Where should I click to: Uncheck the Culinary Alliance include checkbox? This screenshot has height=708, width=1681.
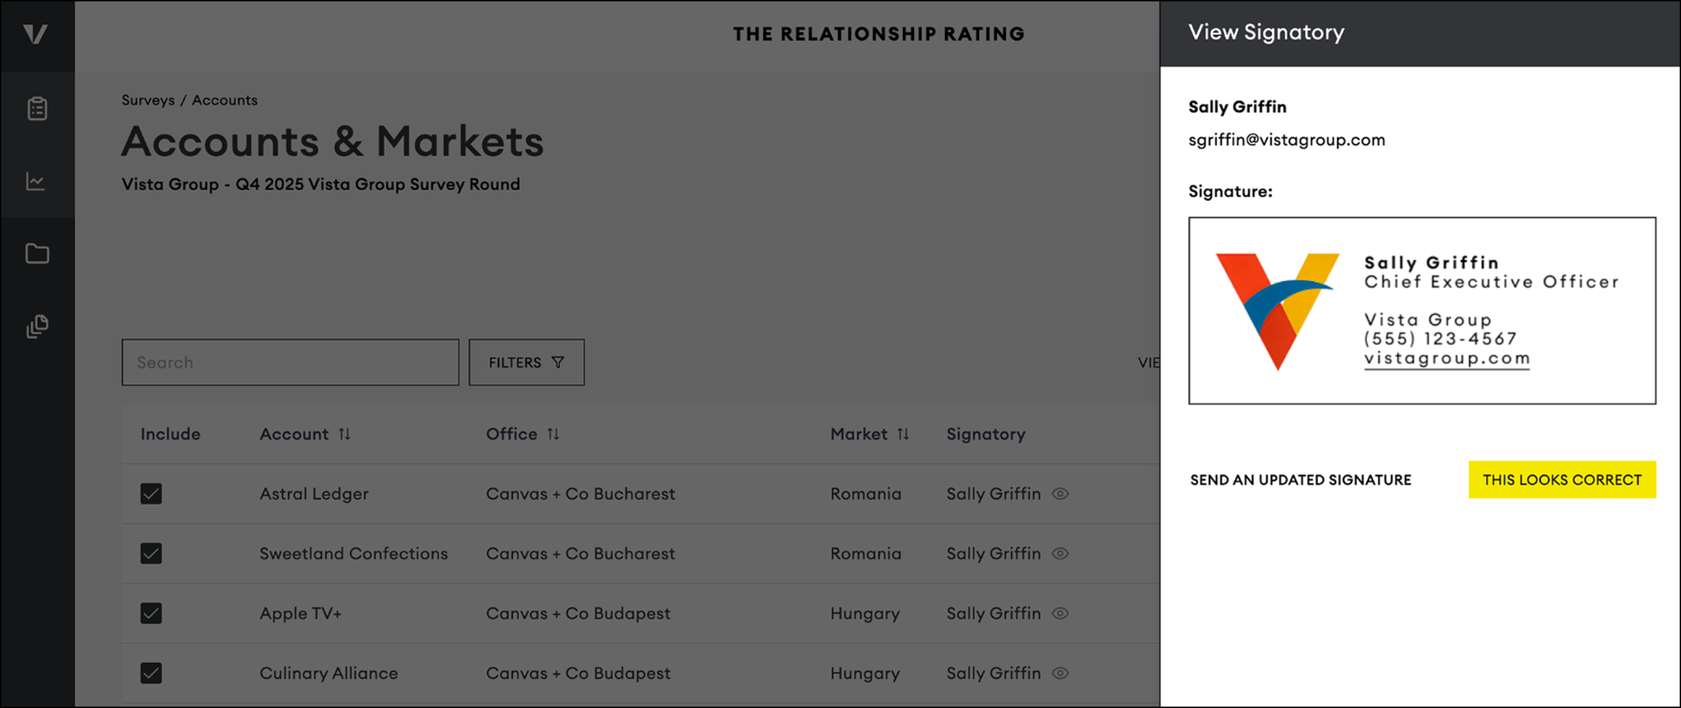click(151, 673)
